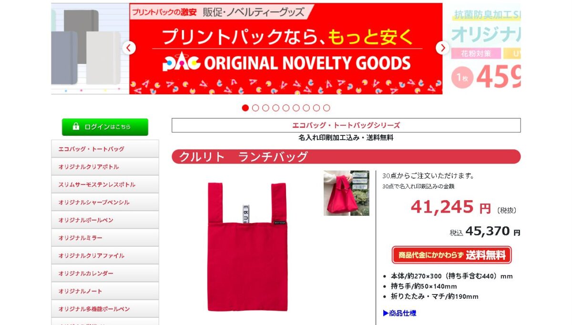This screenshot has width=572, height=325.
Task: Click the green ログインはこちら login button
Action: 105,127
